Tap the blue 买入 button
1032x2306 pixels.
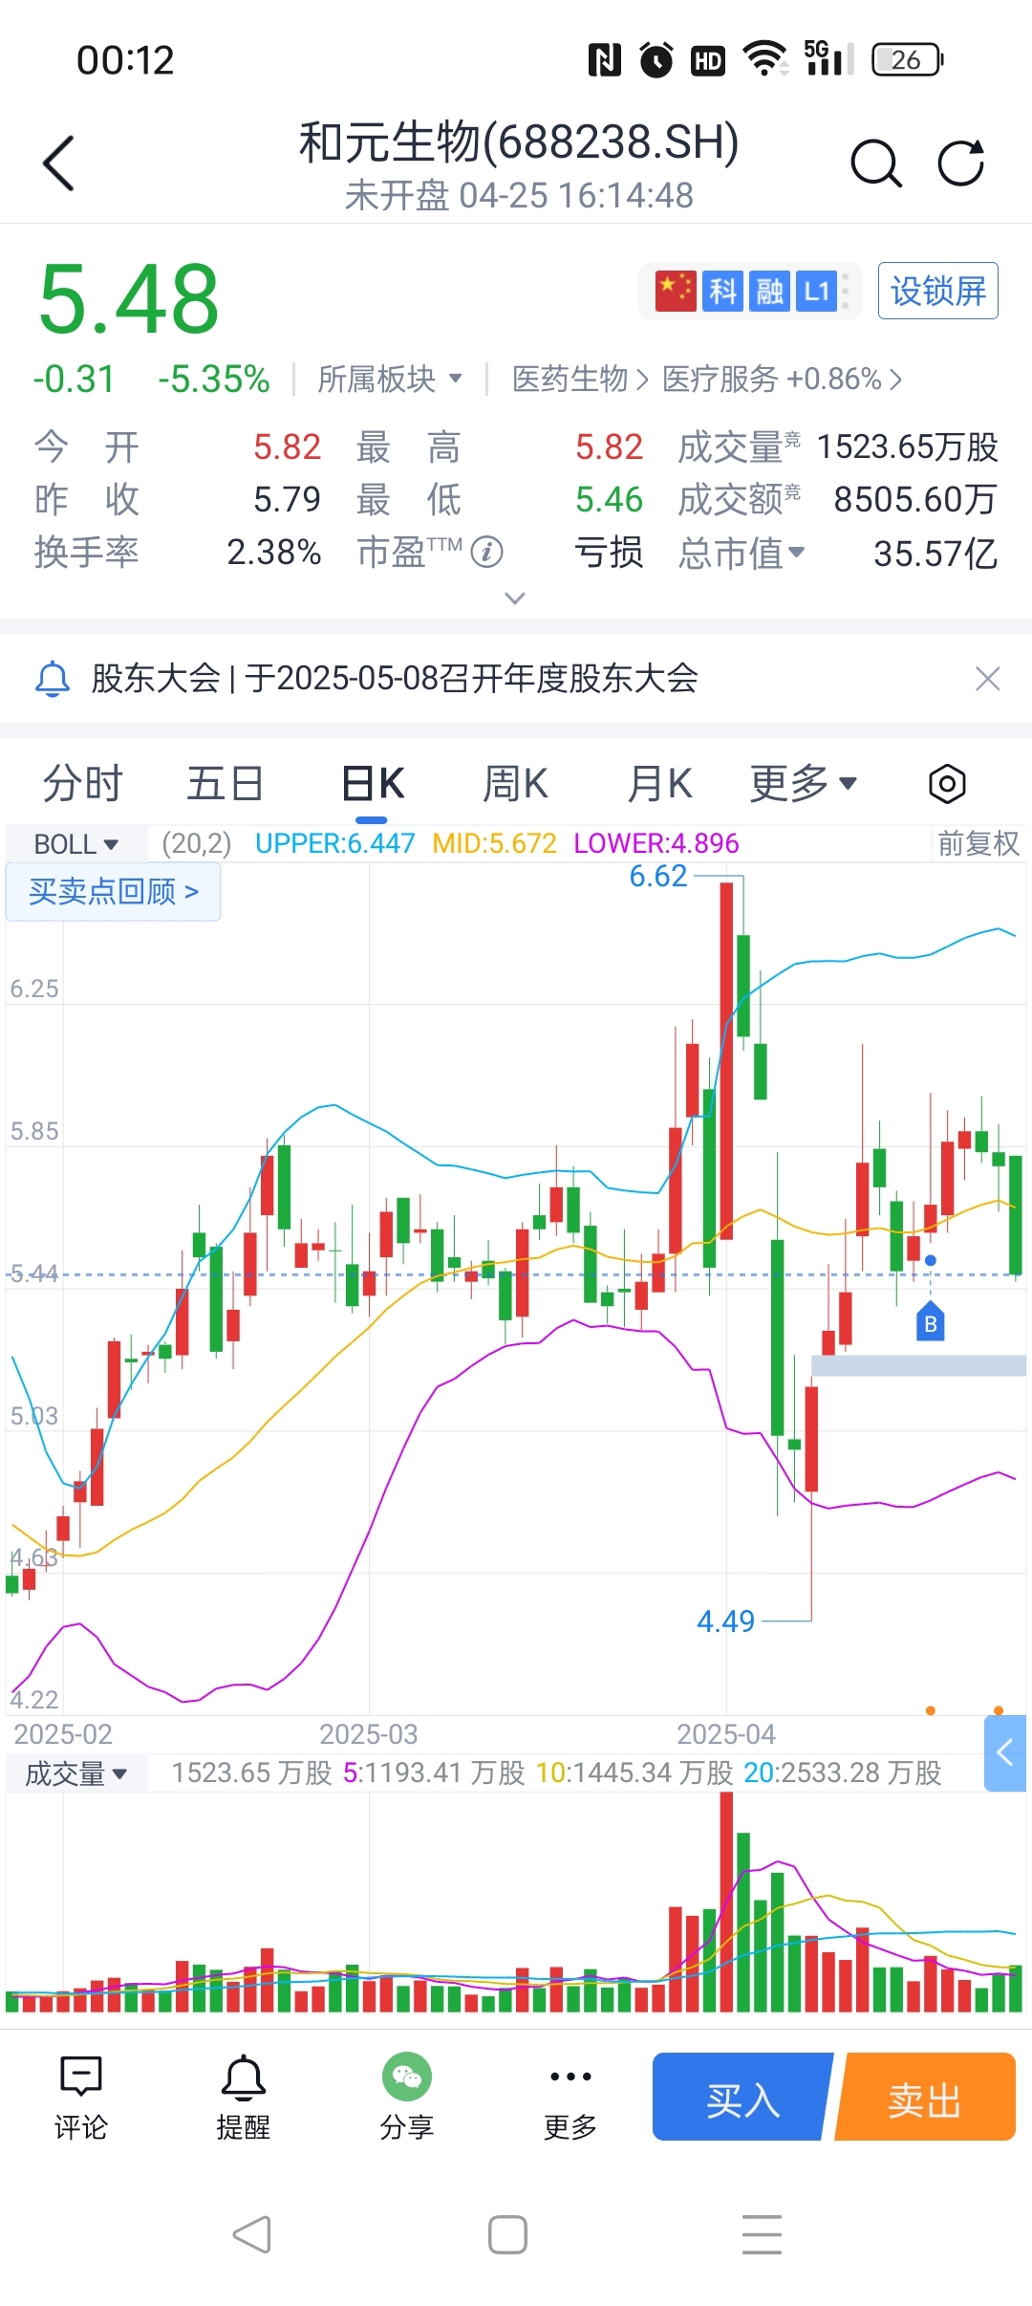click(742, 2098)
